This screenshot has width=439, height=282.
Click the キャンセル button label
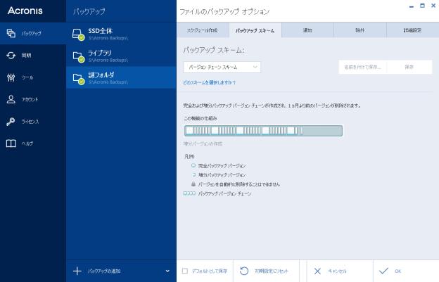click(x=338, y=271)
